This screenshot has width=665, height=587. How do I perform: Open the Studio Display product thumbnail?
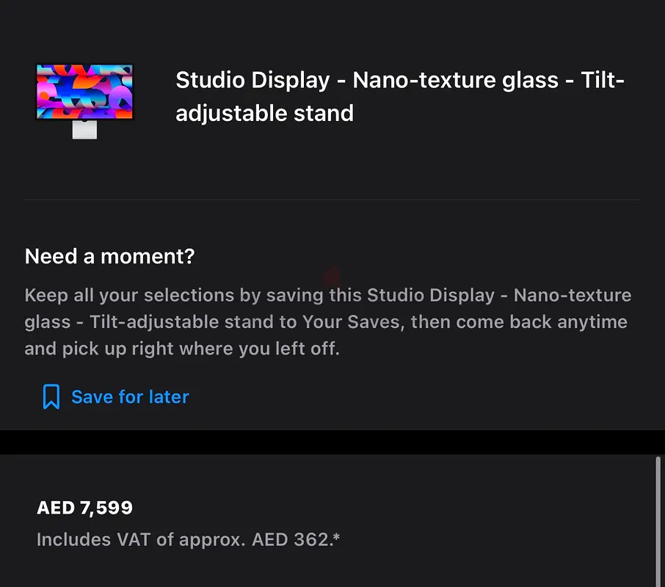click(85, 101)
